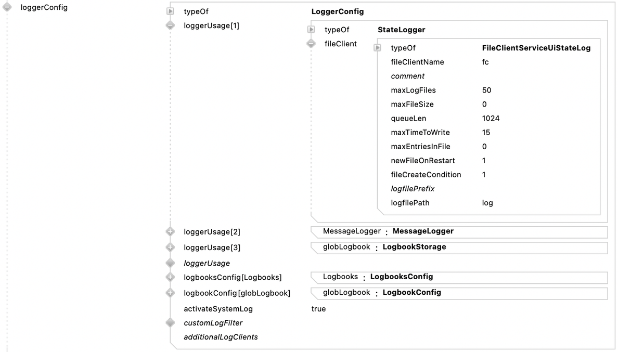Click the arrow icon beside LoggerConfig typeOf
The image size is (618, 352).
170,11
